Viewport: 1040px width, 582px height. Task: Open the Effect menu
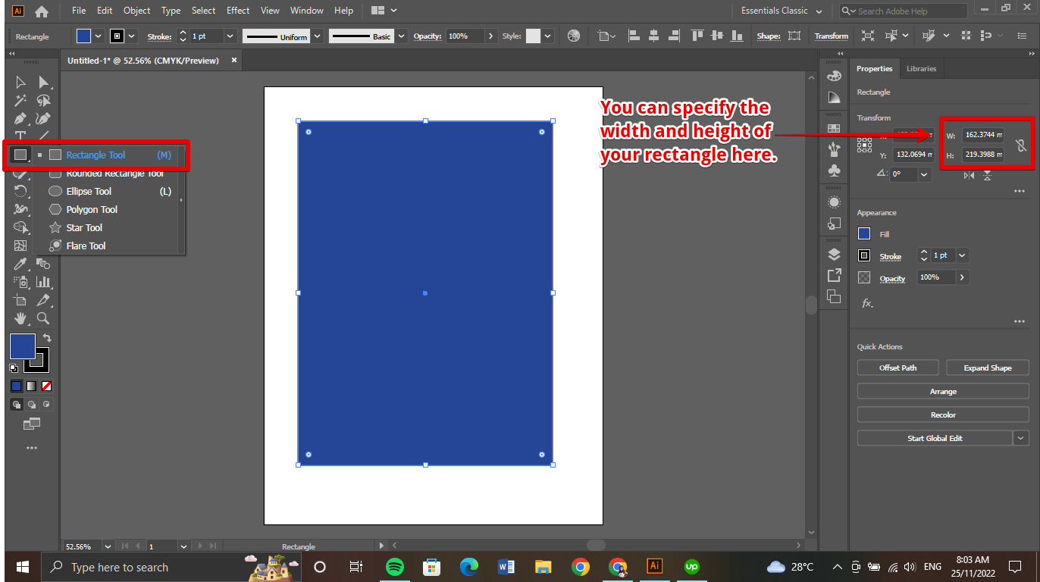238,11
